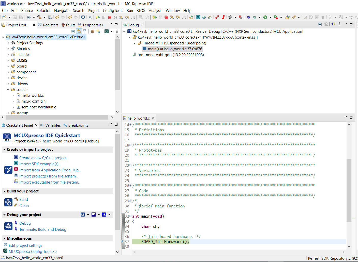Click the green Resume debug button
This screenshot has width=358, height=262.
coord(98,17)
